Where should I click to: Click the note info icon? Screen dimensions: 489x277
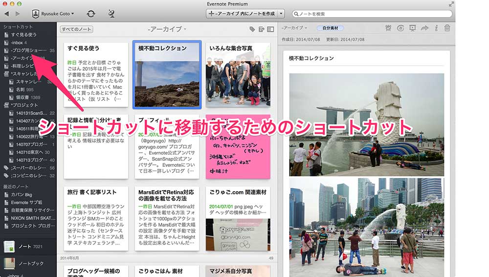click(436, 28)
